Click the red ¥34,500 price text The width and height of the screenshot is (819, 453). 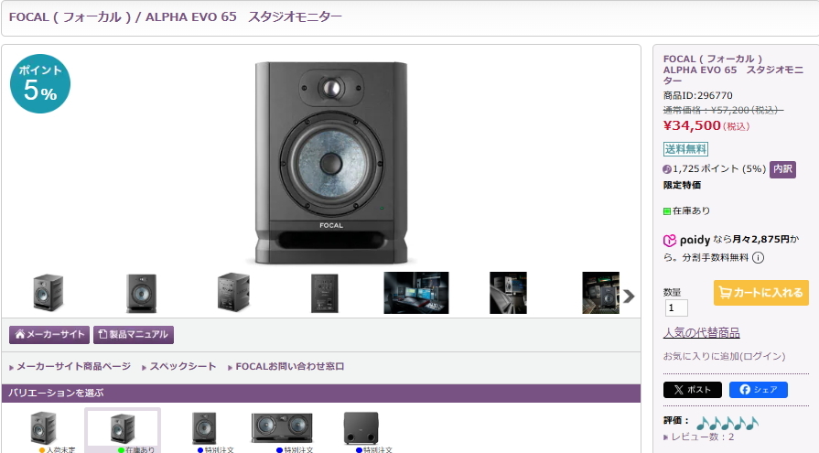[x=692, y=125]
